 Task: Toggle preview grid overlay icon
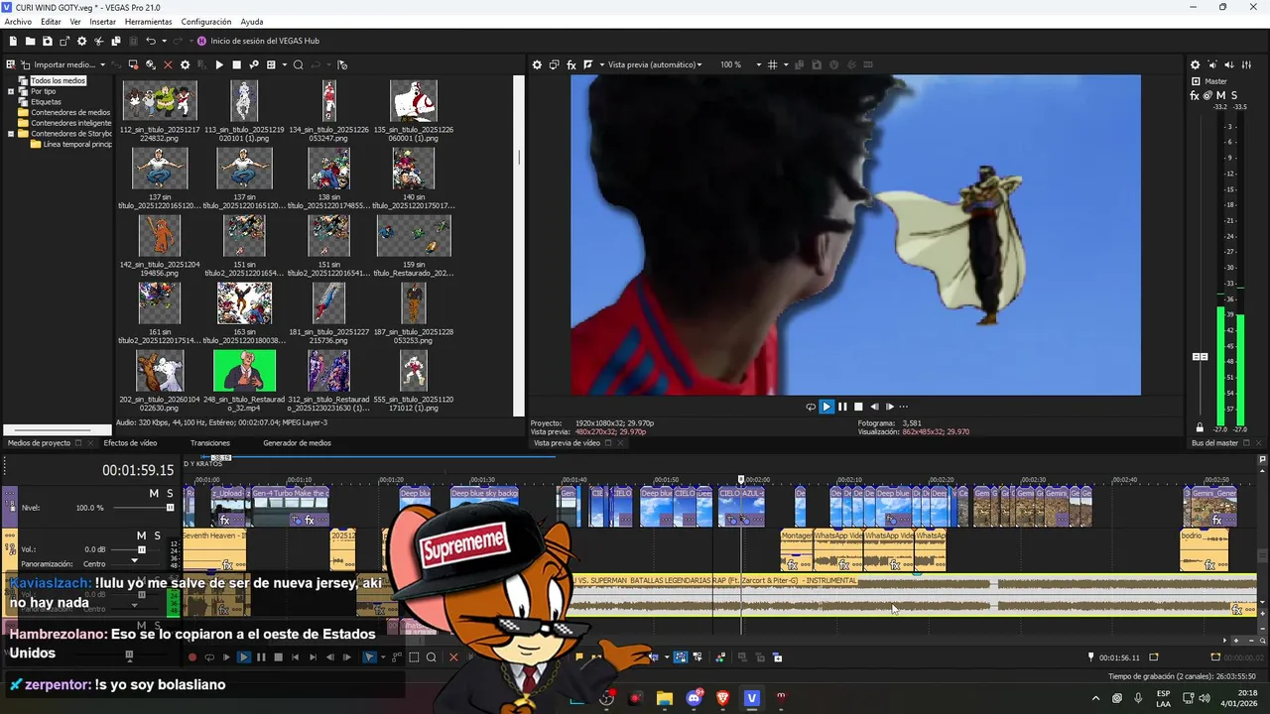773,64
